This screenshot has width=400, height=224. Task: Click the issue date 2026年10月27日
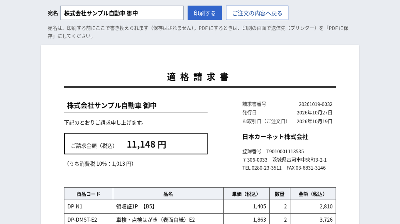pos(314,112)
